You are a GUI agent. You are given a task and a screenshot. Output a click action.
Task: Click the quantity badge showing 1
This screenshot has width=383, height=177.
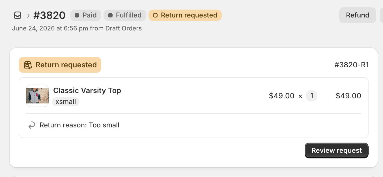[312, 96]
